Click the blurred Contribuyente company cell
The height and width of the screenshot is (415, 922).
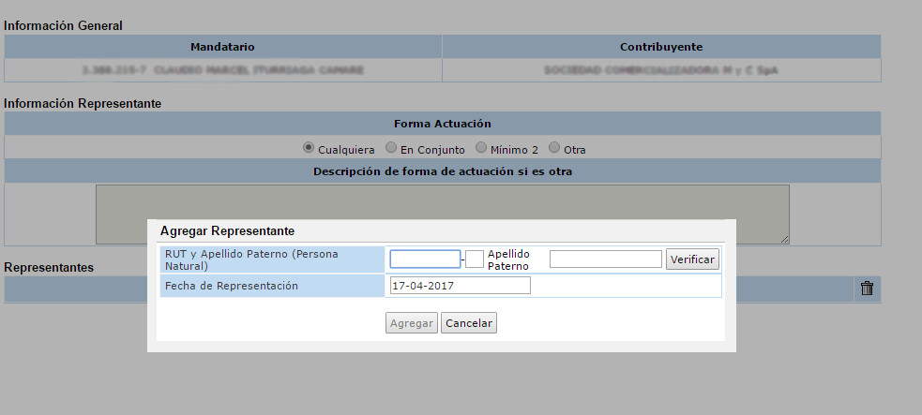coord(661,70)
